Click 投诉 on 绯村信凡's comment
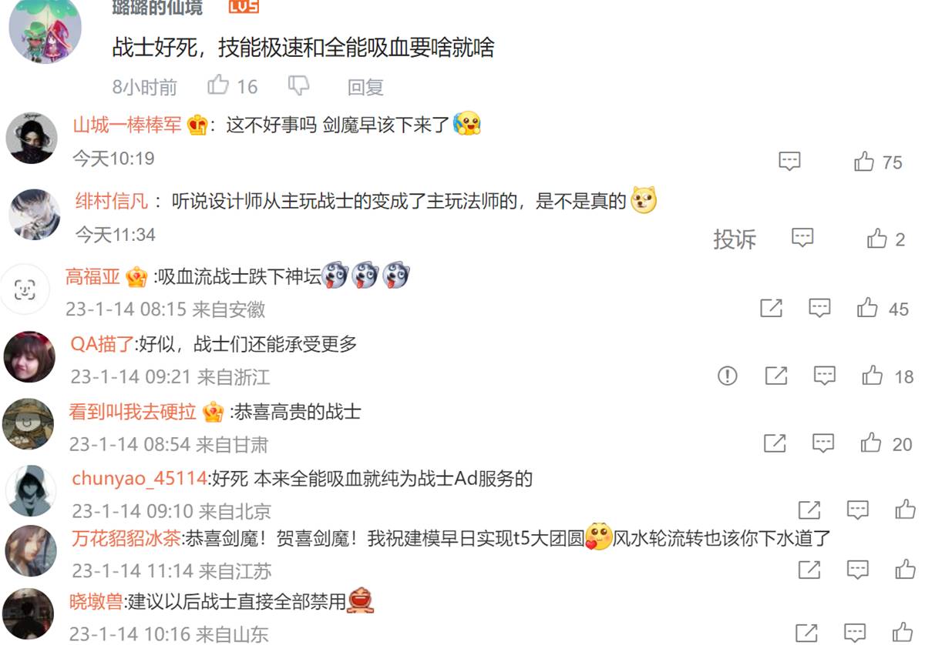Viewport: 925px width, 645px height. pyautogui.click(x=735, y=239)
